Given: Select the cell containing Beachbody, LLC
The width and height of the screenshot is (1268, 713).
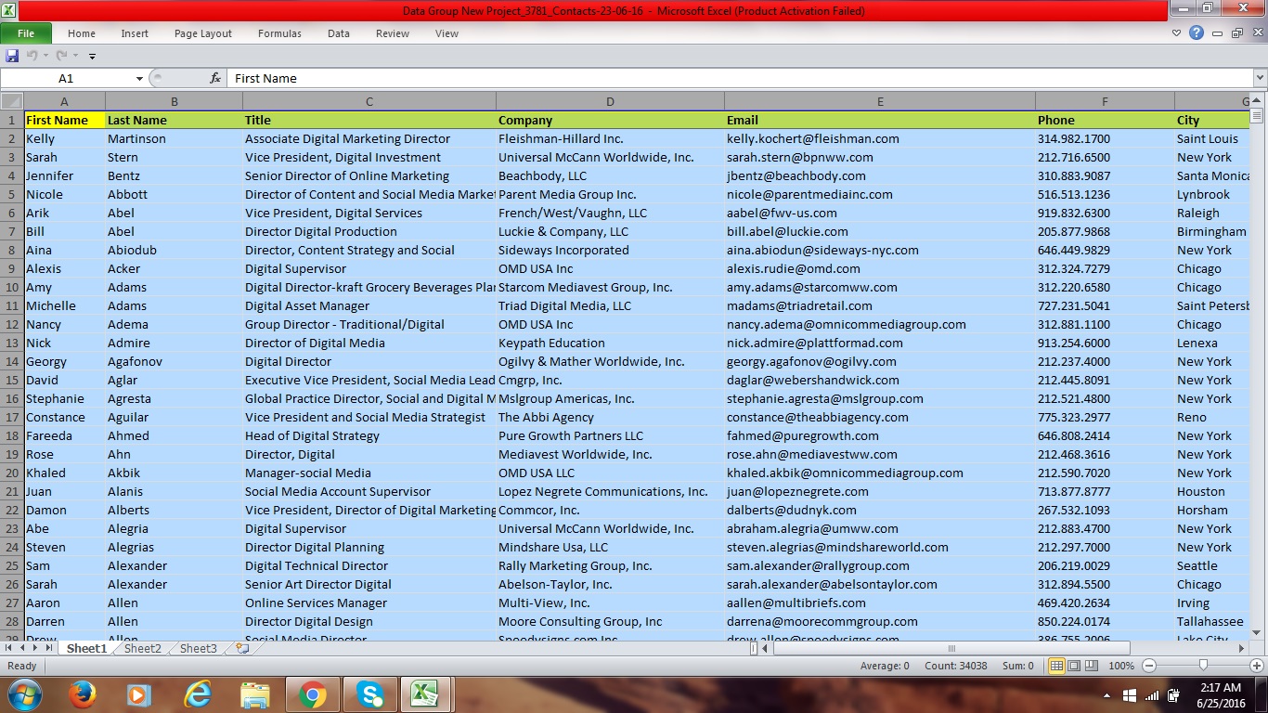Looking at the screenshot, I should point(610,175).
